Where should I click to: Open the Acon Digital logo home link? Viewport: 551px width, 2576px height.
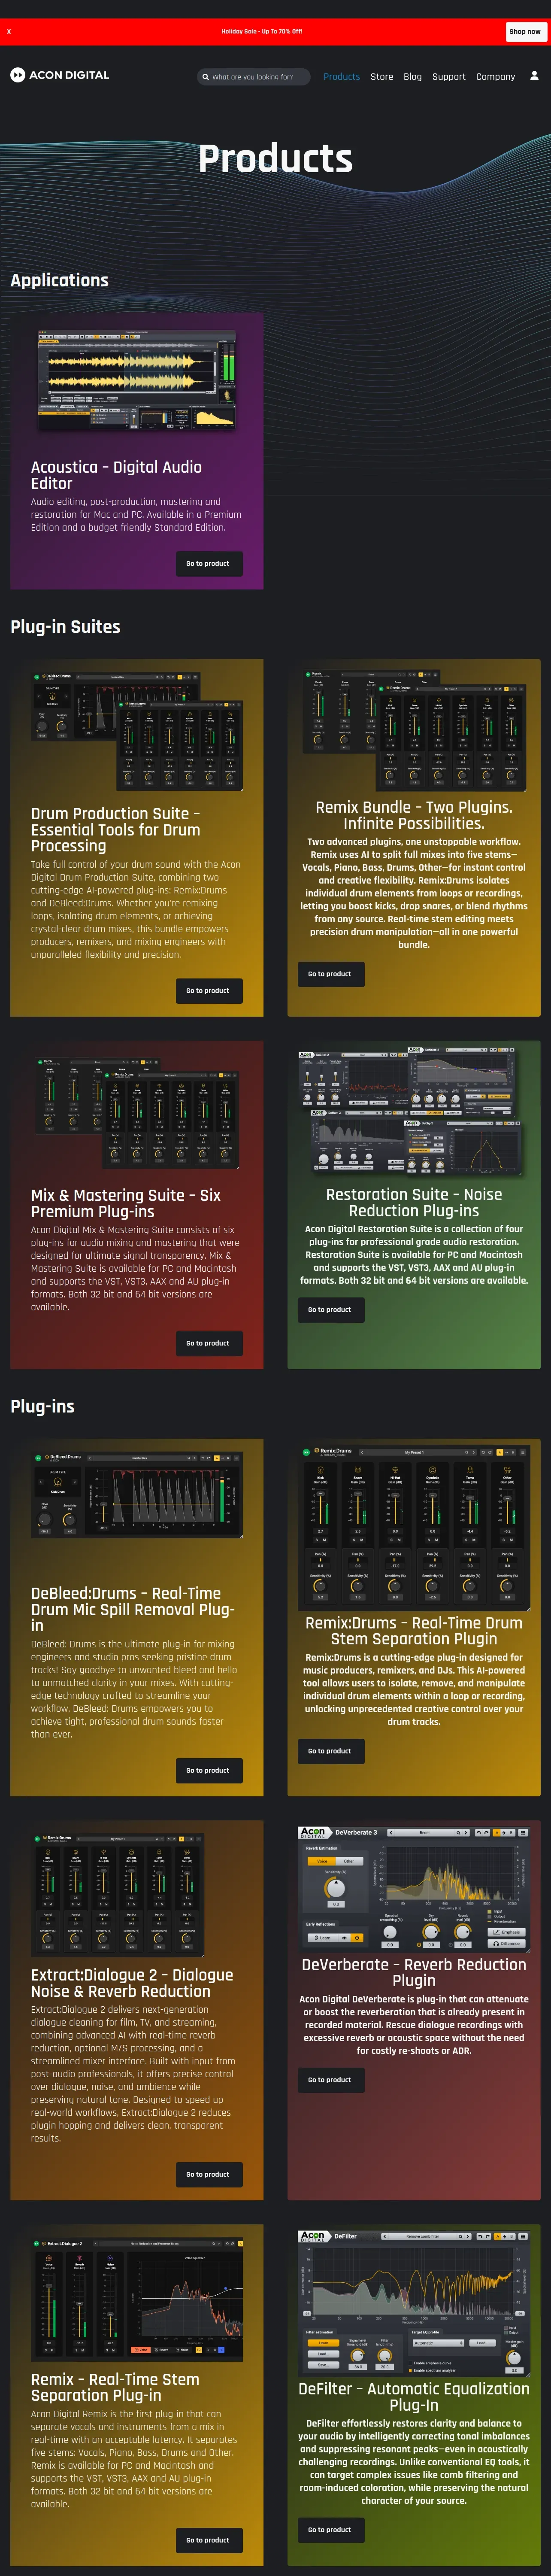click(60, 75)
